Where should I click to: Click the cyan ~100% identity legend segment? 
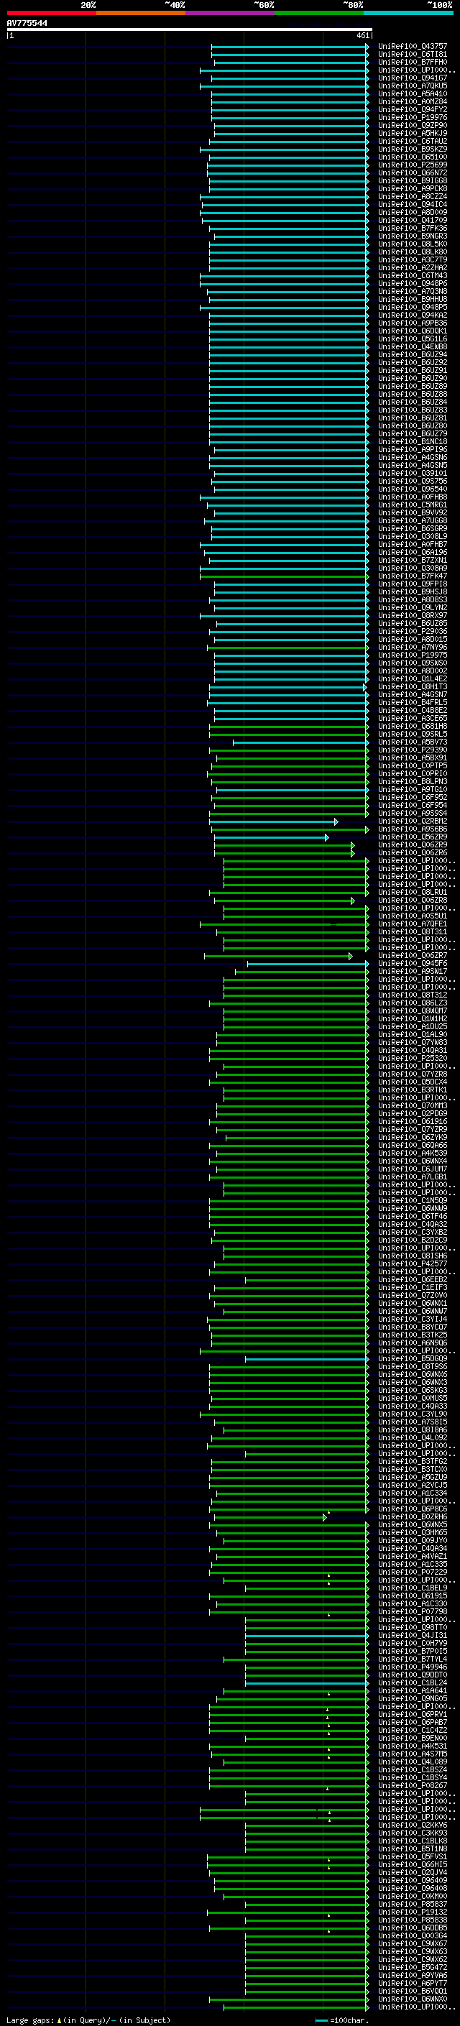pyautogui.click(x=409, y=14)
